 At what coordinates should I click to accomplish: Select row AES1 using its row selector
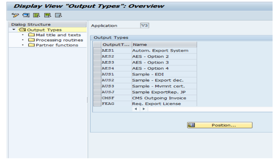pyautogui.click(x=97, y=51)
